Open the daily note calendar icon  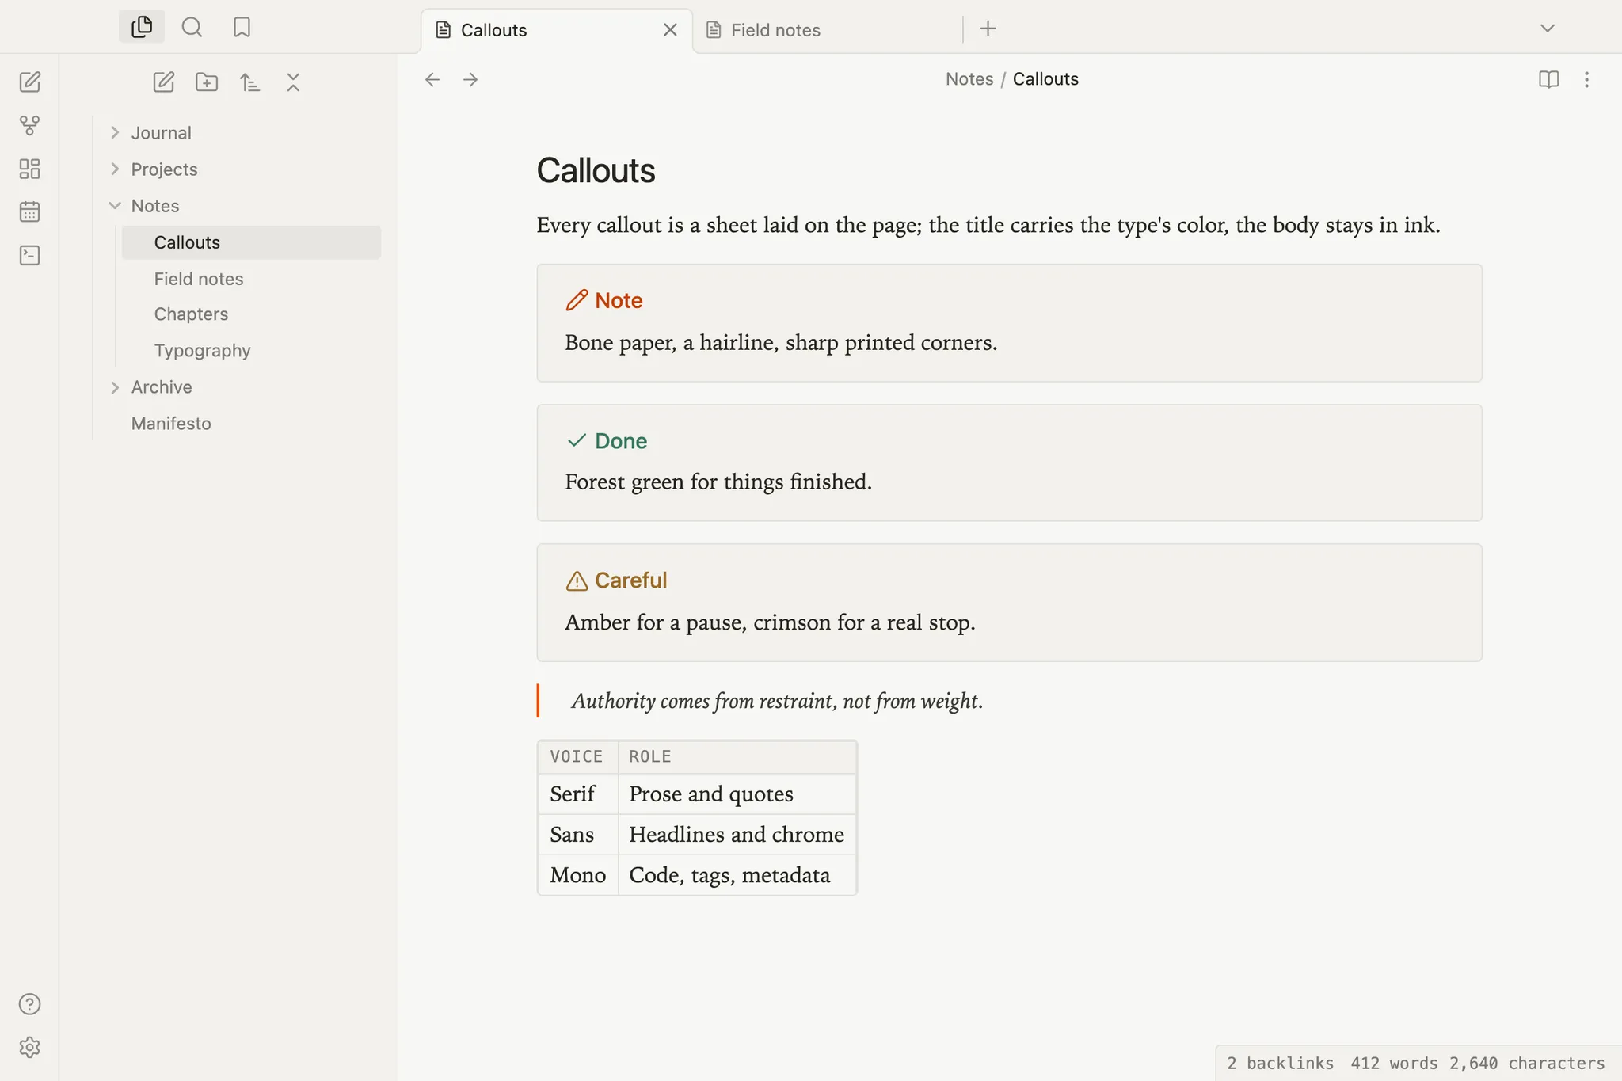coord(30,211)
